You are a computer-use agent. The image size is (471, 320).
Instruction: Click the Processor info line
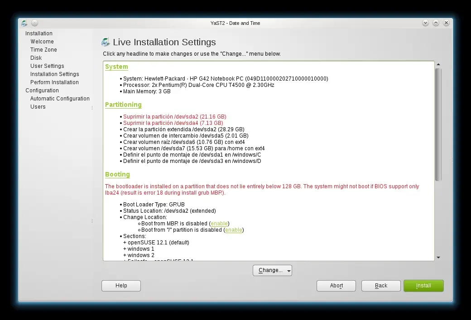tap(198, 85)
